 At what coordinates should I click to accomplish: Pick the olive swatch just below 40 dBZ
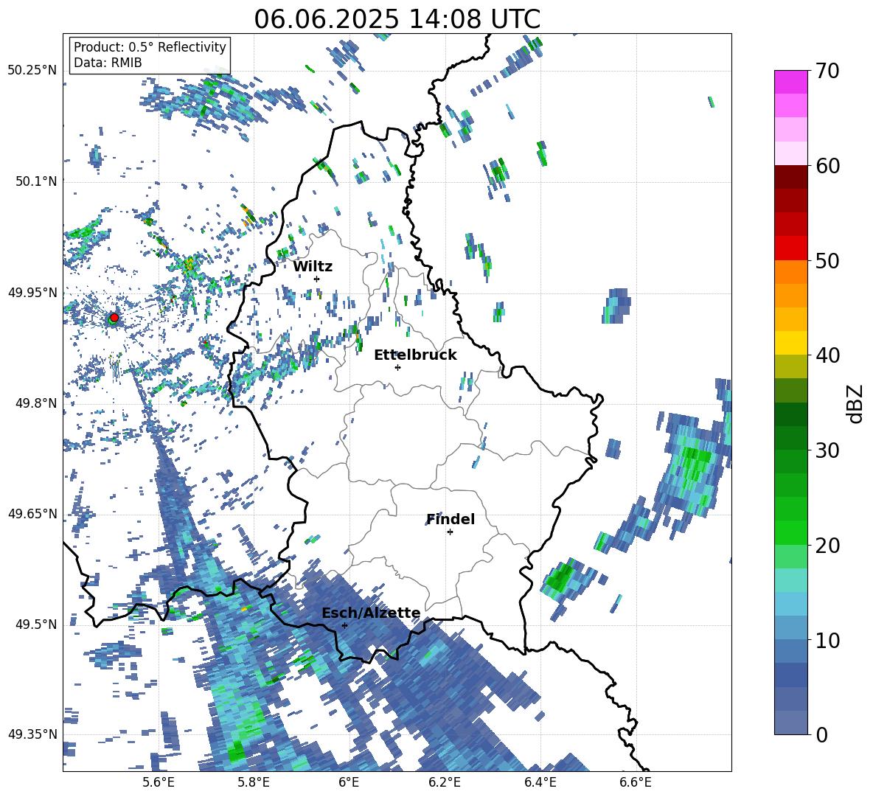790,366
